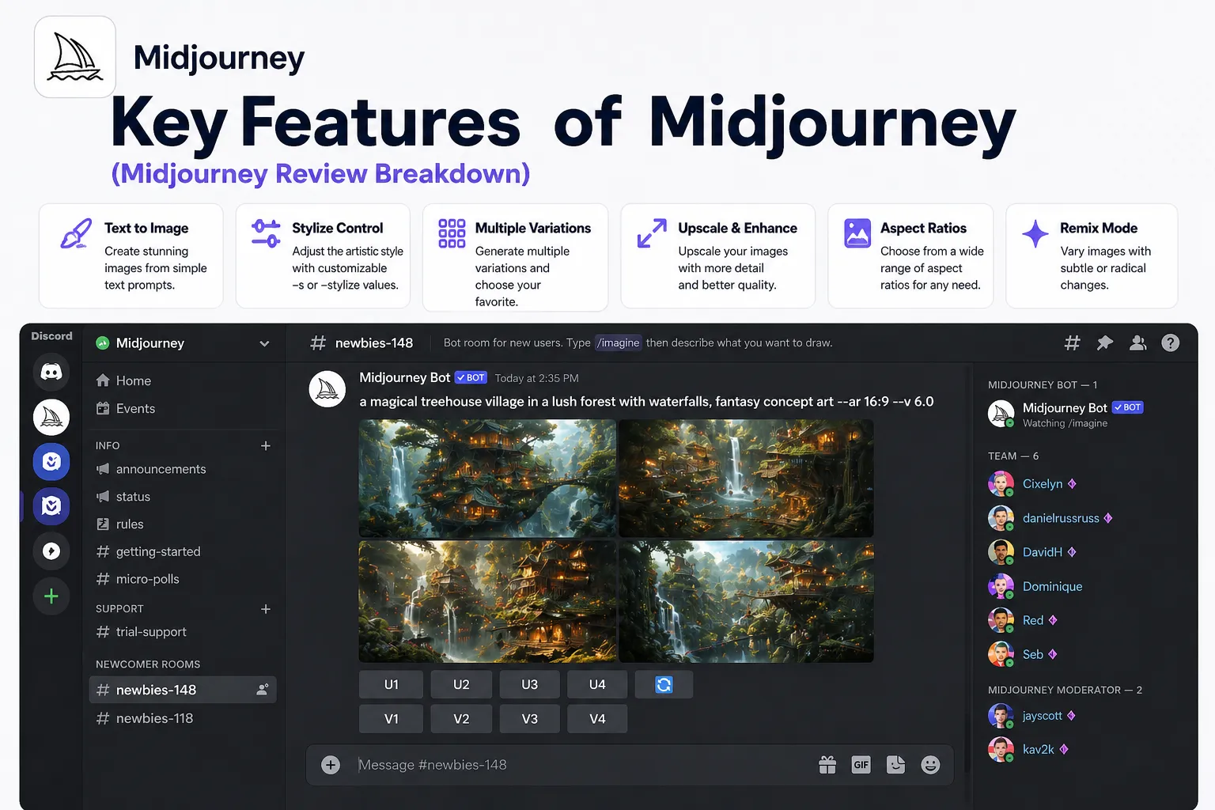Open the top-right treehouse image
The width and height of the screenshot is (1215, 810).
(x=746, y=478)
